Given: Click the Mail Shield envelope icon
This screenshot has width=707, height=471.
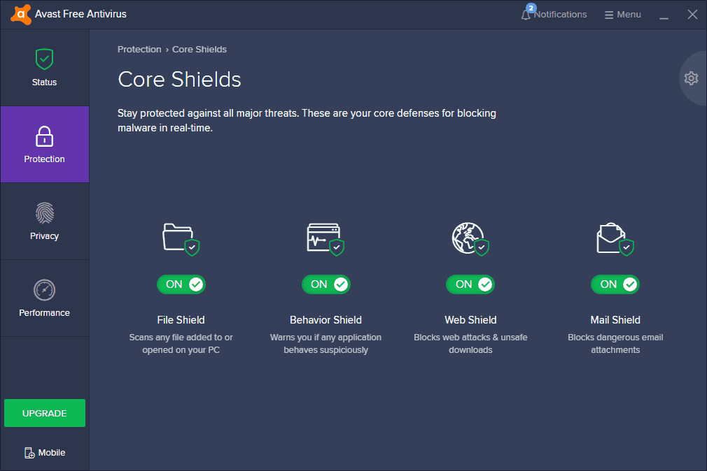Looking at the screenshot, I should pos(615,238).
